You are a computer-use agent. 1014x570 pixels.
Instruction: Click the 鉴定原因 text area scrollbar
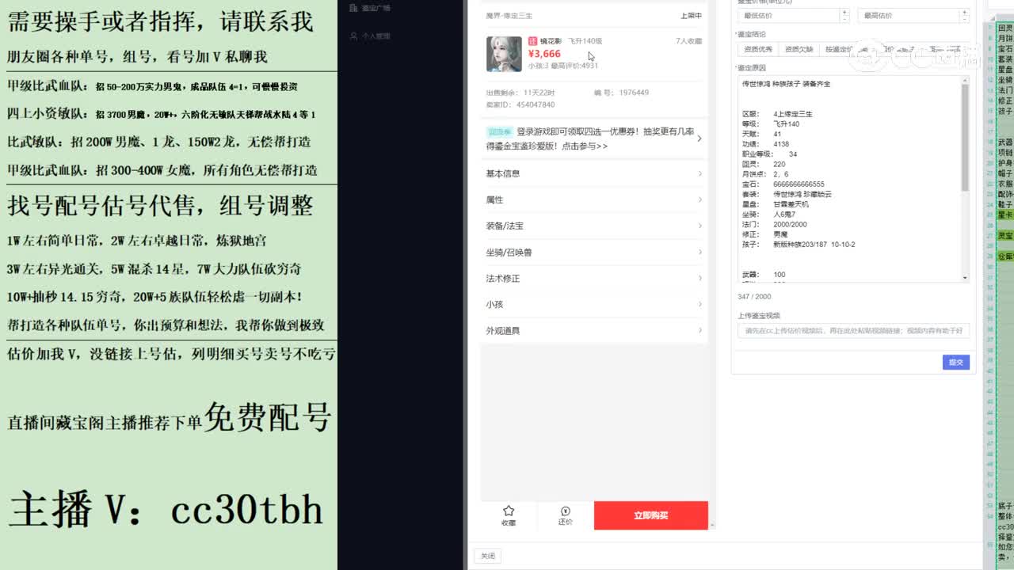click(965, 138)
